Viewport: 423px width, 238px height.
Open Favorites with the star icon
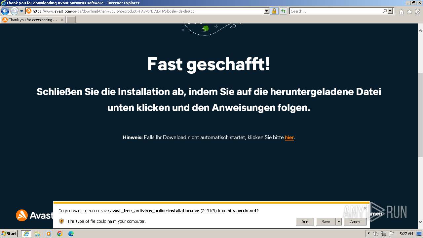[x=409, y=12]
